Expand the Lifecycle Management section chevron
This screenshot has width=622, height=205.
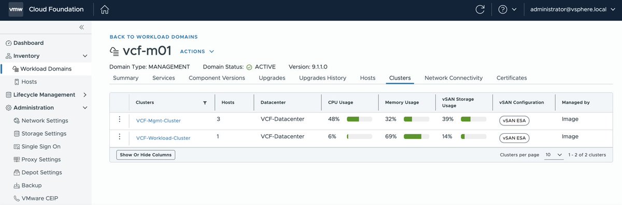(85, 95)
